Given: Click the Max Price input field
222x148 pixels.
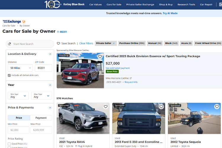Looking at the screenshot, I should (41, 130).
